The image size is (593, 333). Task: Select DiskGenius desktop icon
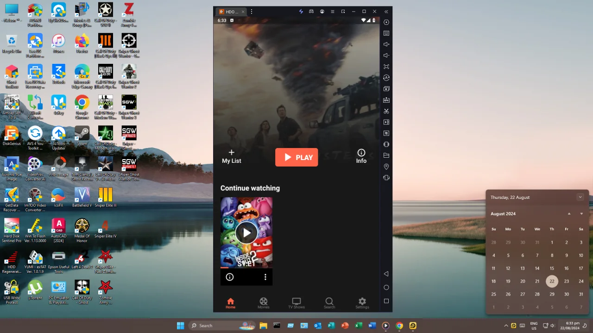12,136
